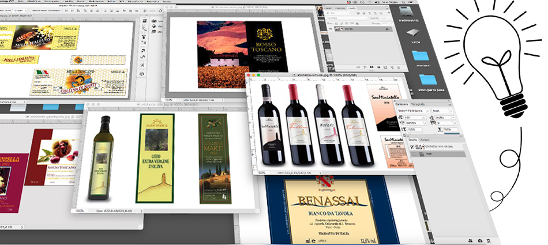This screenshot has width=548, height=245.
Task: Toggle the type layer filter icon in Layers panel
Action: (x=369, y=13)
